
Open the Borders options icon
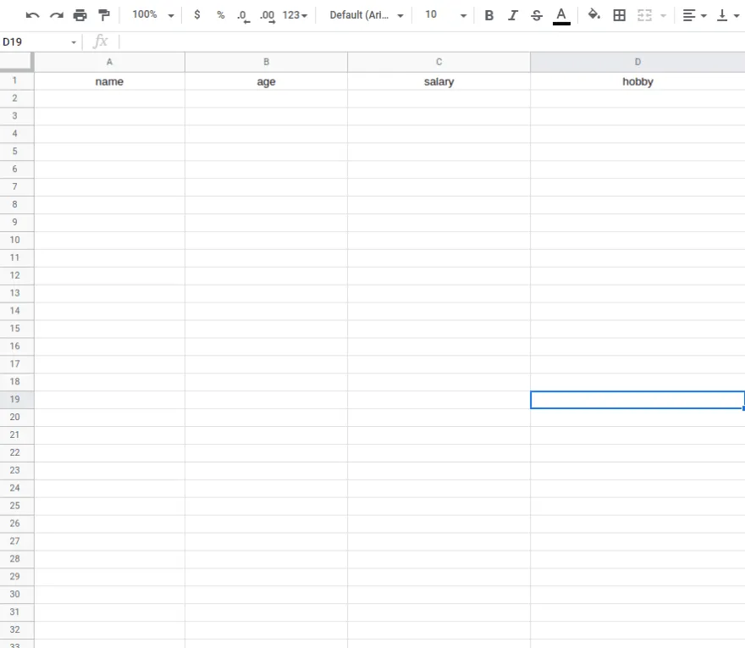point(620,15)
